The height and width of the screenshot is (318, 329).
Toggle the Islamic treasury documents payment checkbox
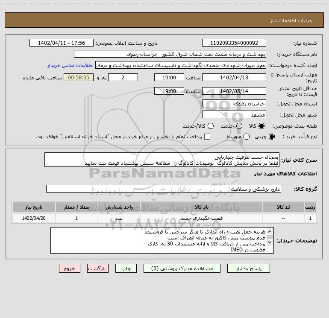(x=207, y=137)
